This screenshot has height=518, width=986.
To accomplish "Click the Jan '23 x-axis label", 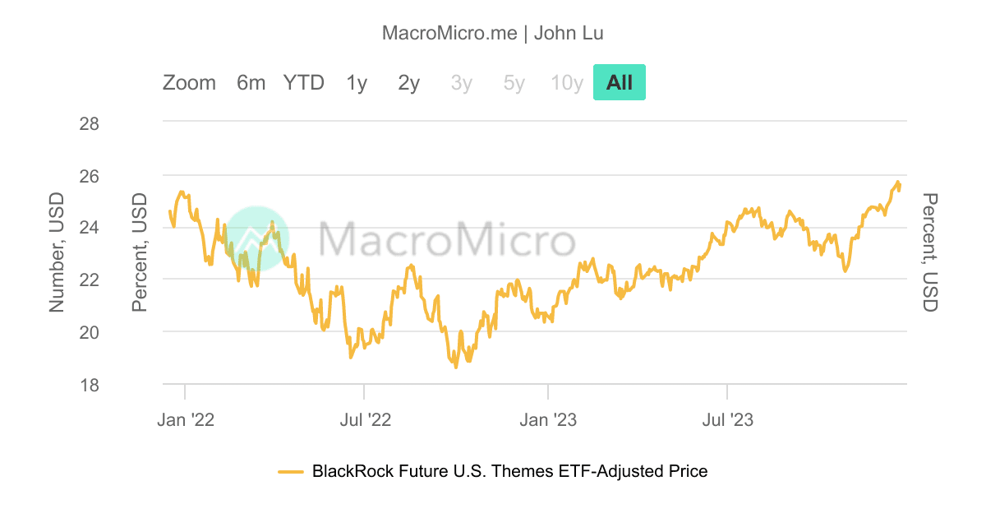I will click(548, 420).
